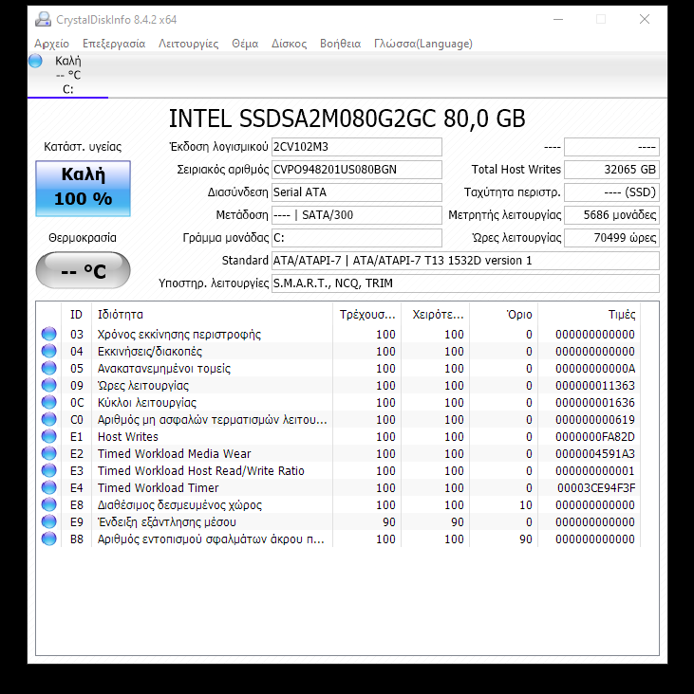Click the status orb for attribute E3

coord(49,470)
